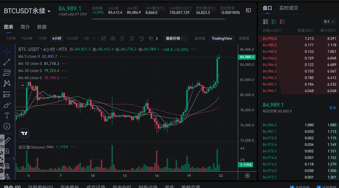Show sell-only (red) order book layout
Viewport: 339px width, 188px height.
tap(282, 21)
